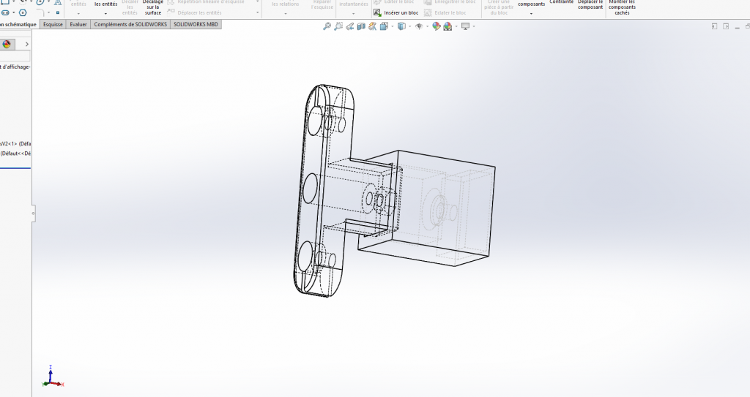The height and width of the screenshot is (397, 750).
Task: Click the Hide/Show items eye icon
Action: (419, 26)
